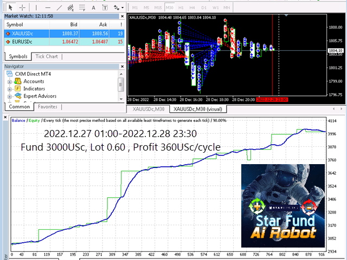Expand the Indicators tree node
The height and width of the screenshot is (260, 347).
point(9,89)
